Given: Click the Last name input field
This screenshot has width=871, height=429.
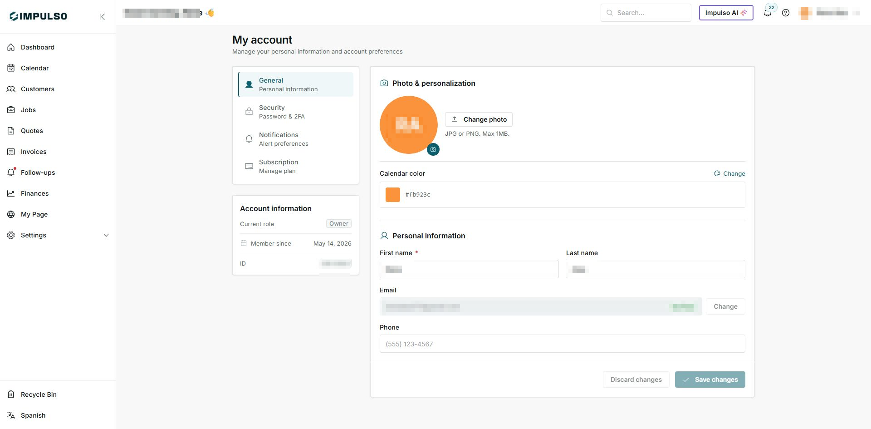Looking at the screenshot, I should point(656,269).
